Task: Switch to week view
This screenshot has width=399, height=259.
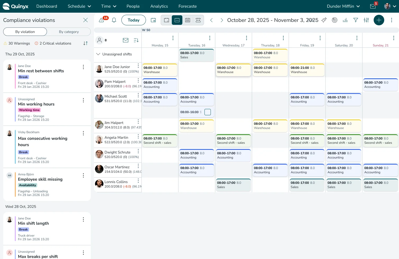Action: pyautogui.click(x=177, y=20)
